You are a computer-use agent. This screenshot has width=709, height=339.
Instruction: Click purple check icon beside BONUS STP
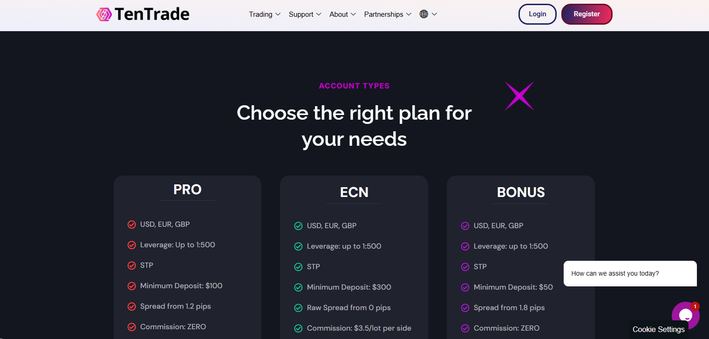coord(465,267)
